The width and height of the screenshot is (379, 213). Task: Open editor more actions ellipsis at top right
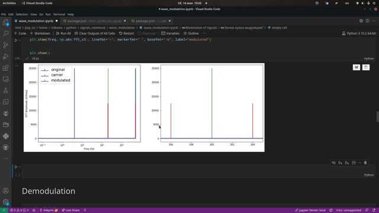coord(374,21)
